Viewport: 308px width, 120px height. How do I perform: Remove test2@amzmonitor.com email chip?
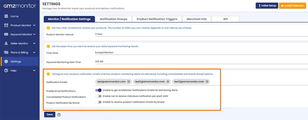168,82
